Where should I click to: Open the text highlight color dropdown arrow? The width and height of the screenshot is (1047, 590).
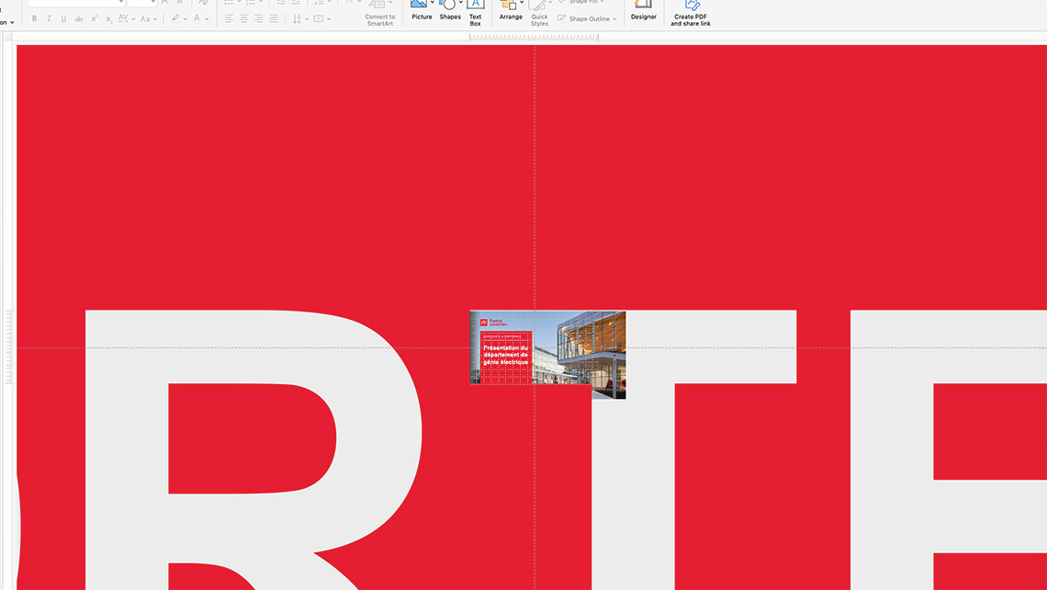tap(186, 18)
